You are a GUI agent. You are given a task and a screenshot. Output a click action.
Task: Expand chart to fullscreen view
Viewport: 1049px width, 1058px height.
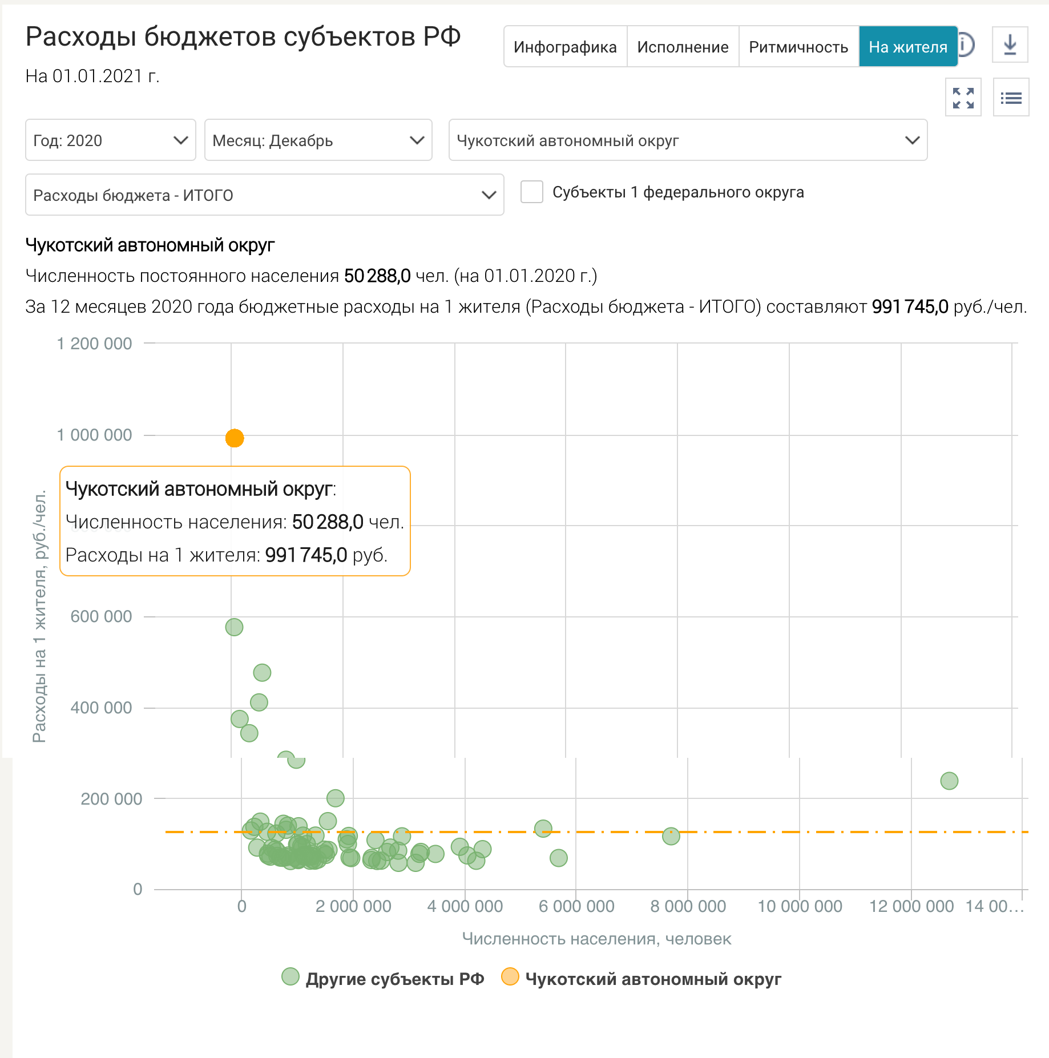(x=963, y=98)
